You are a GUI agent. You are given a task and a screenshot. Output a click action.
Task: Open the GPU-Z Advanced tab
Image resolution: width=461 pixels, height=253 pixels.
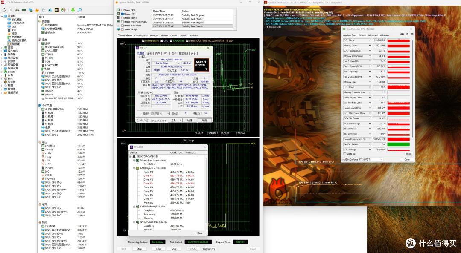coord(373,35)
